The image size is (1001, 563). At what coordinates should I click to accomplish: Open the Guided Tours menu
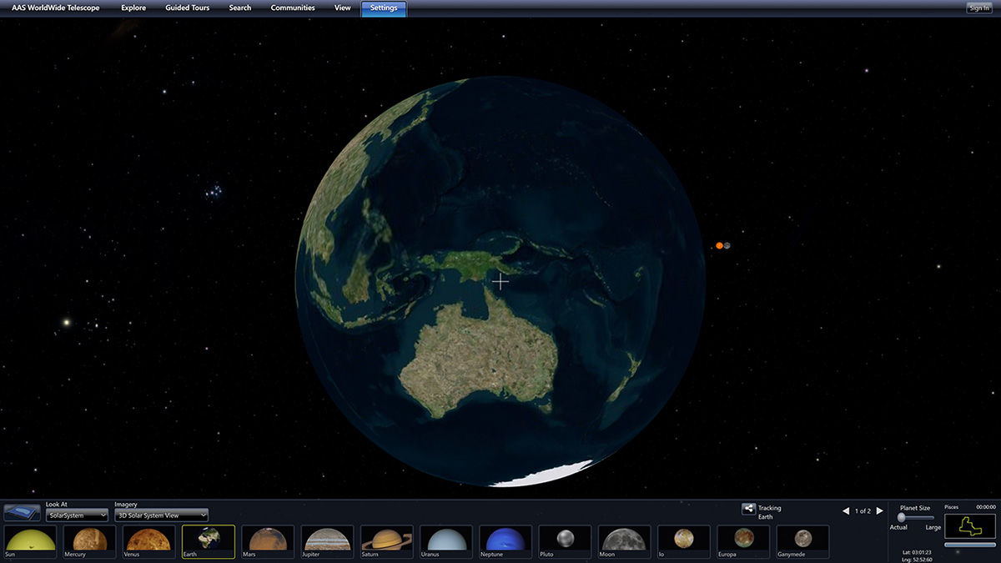187,7
